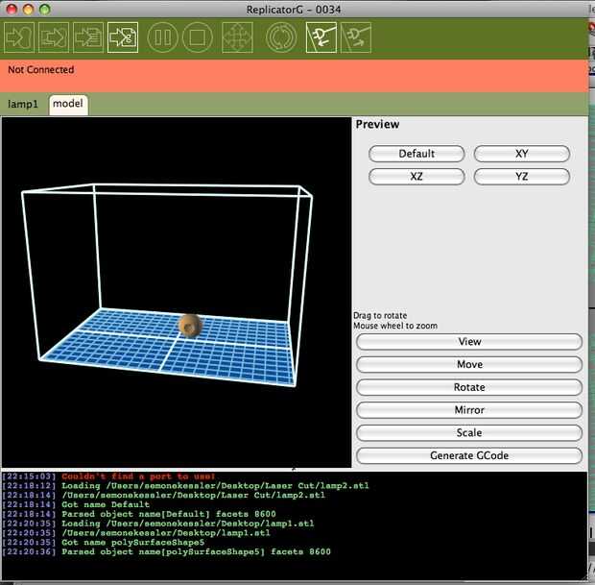Click the Pause build toolbar icon

point(162,37)
